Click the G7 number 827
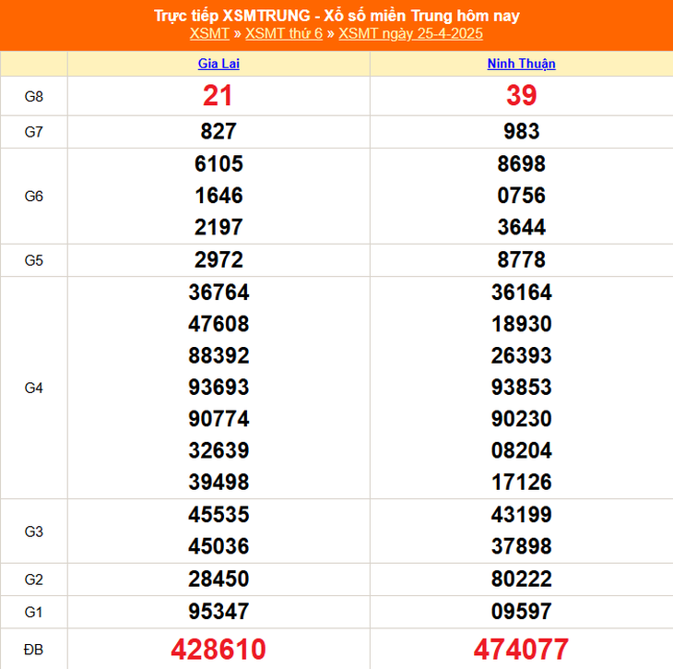 (x=218, y=131)
